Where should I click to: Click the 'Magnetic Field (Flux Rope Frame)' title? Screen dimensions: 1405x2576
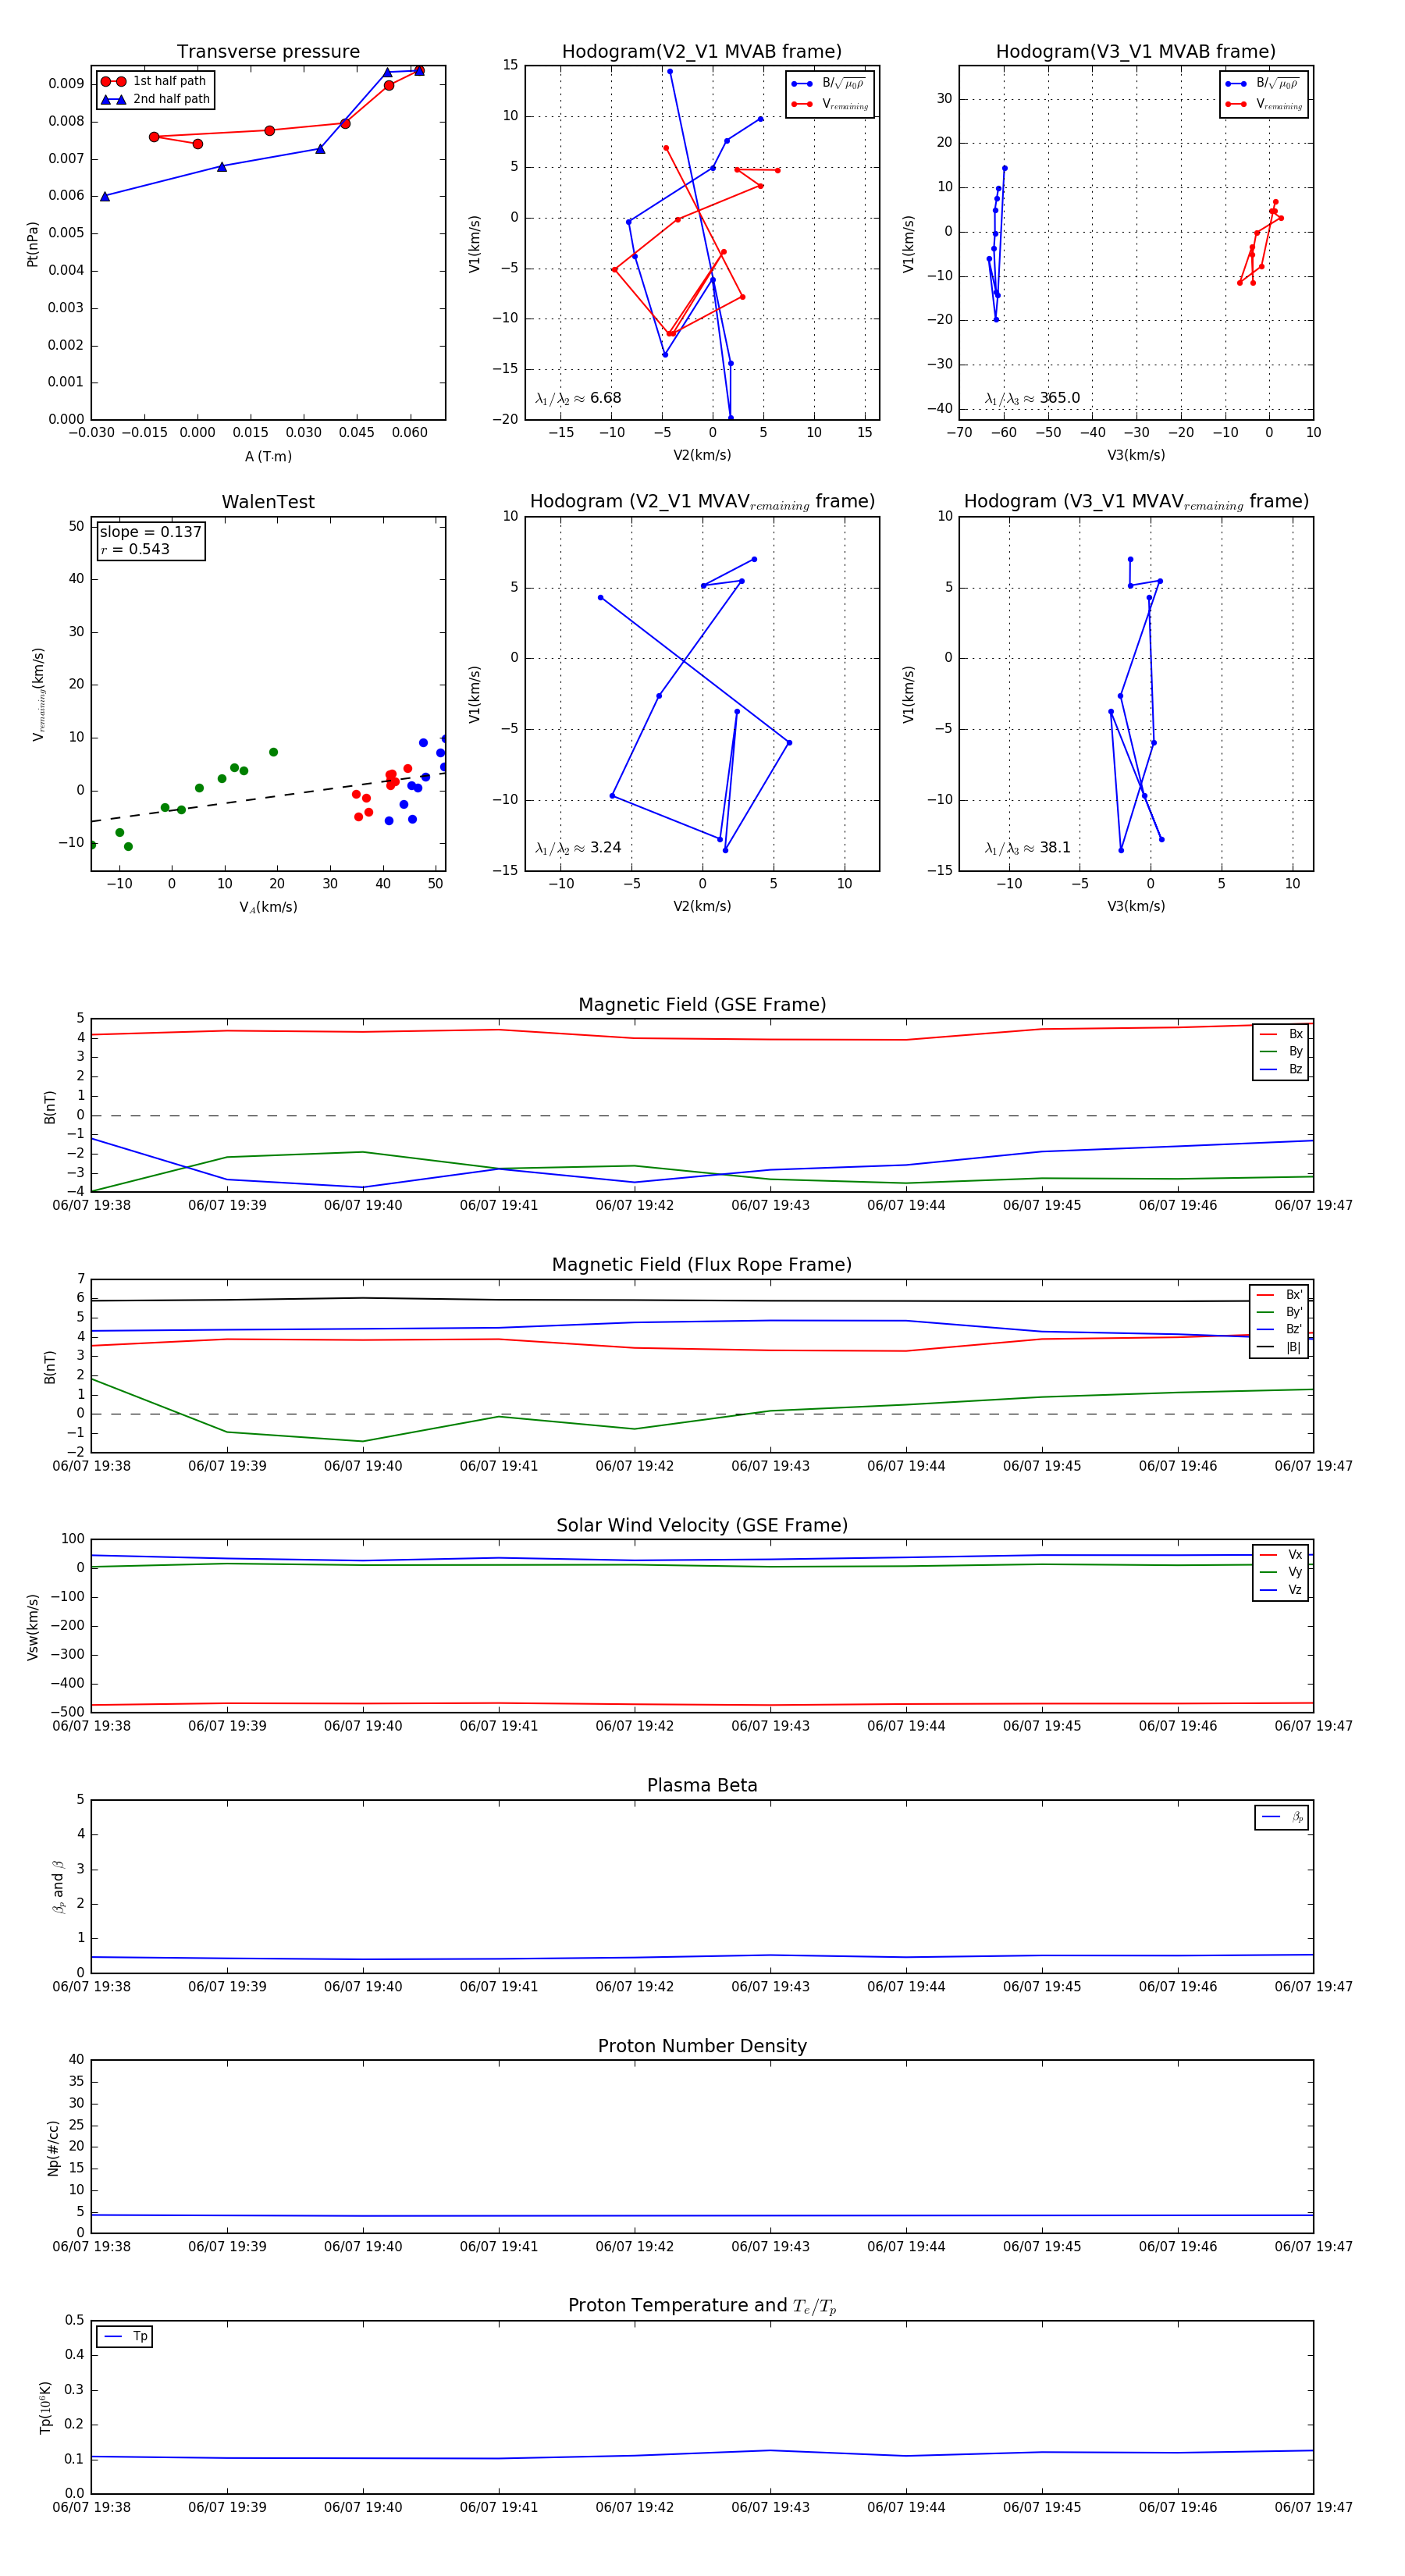(702, 1265)
